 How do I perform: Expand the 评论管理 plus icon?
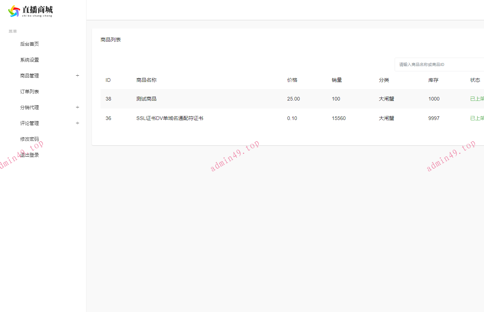pos(77,123)
